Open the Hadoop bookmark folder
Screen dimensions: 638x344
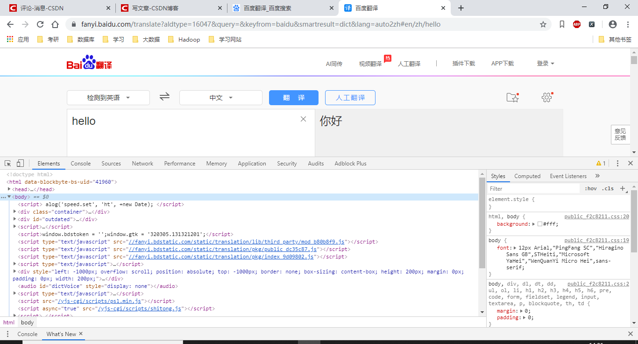[x=184, y=39]
